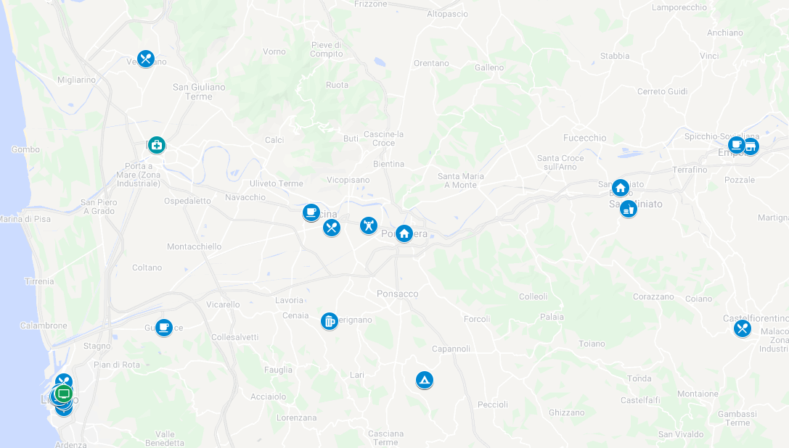Select the drink marker at San Miniato
The image size is (789, 448).
pyautogui.click(x=629, y=209)
